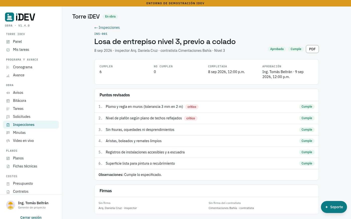Select Solicitudes in sidebar

pos(31,117)
